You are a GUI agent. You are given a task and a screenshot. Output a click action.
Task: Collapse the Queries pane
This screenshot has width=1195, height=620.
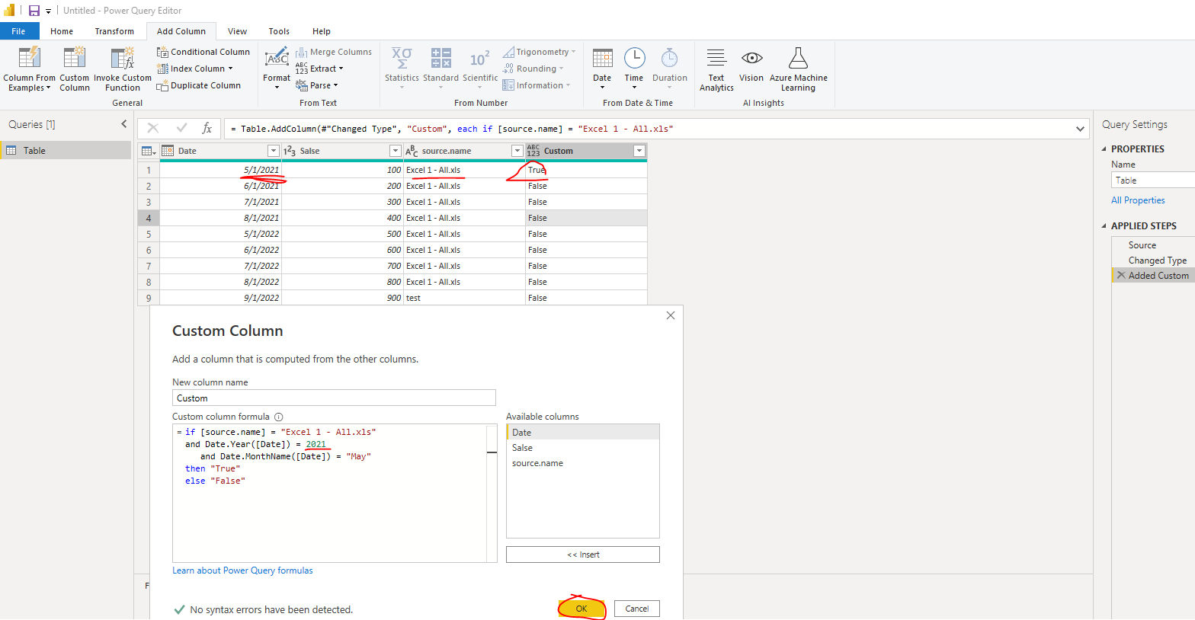124,123
